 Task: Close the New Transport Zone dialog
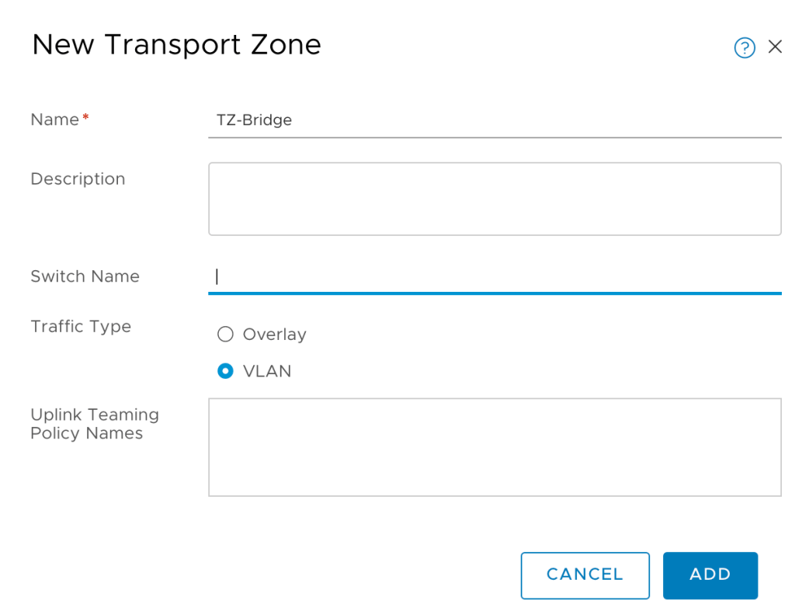tap(775, 47)
